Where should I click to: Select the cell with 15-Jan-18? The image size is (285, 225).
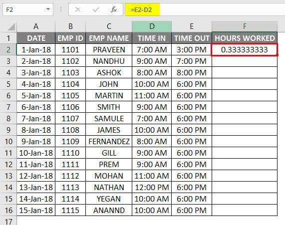pyautogui.click(x=36, y=210)
